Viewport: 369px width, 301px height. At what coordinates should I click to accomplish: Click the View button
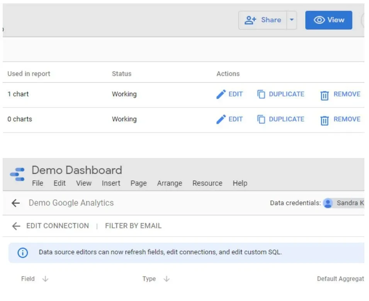[329, 20]
